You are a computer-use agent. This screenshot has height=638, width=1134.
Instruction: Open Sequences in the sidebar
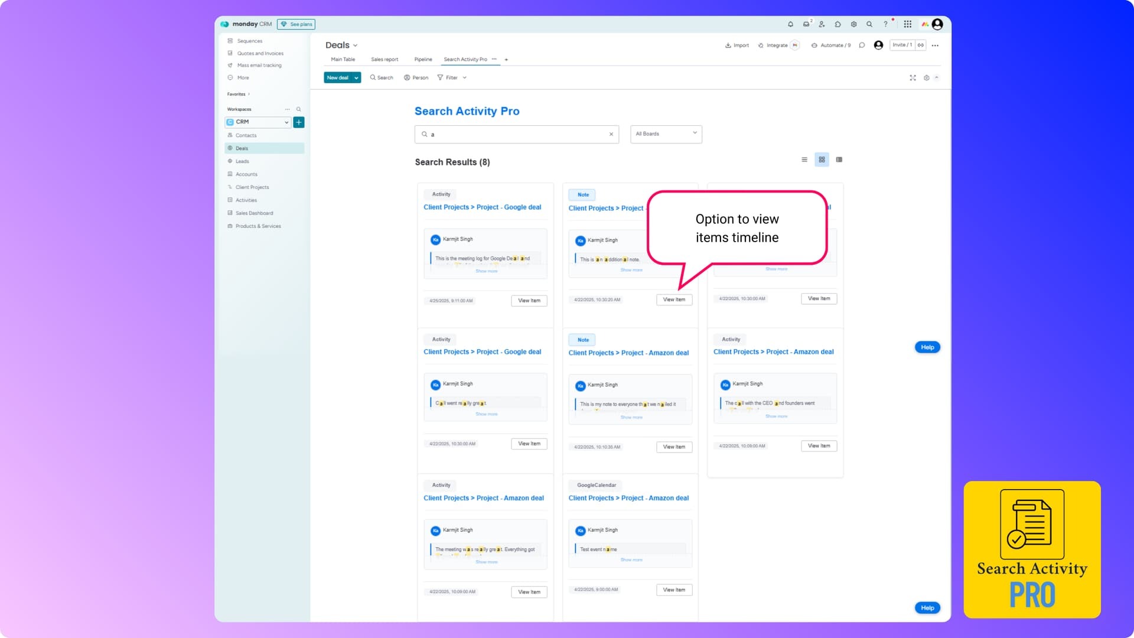point(245,41)
